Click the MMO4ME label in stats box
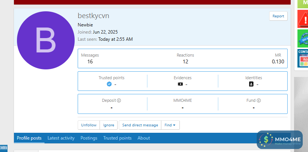Image resolution: width=308 pixels, height=152 pixels. (183, 100)
